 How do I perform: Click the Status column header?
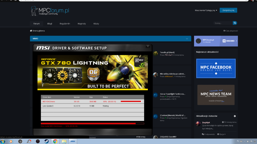pos(105,97)
